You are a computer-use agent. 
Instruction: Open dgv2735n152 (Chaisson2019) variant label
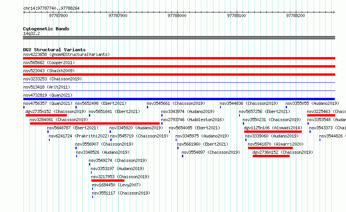tap(56, 111)
